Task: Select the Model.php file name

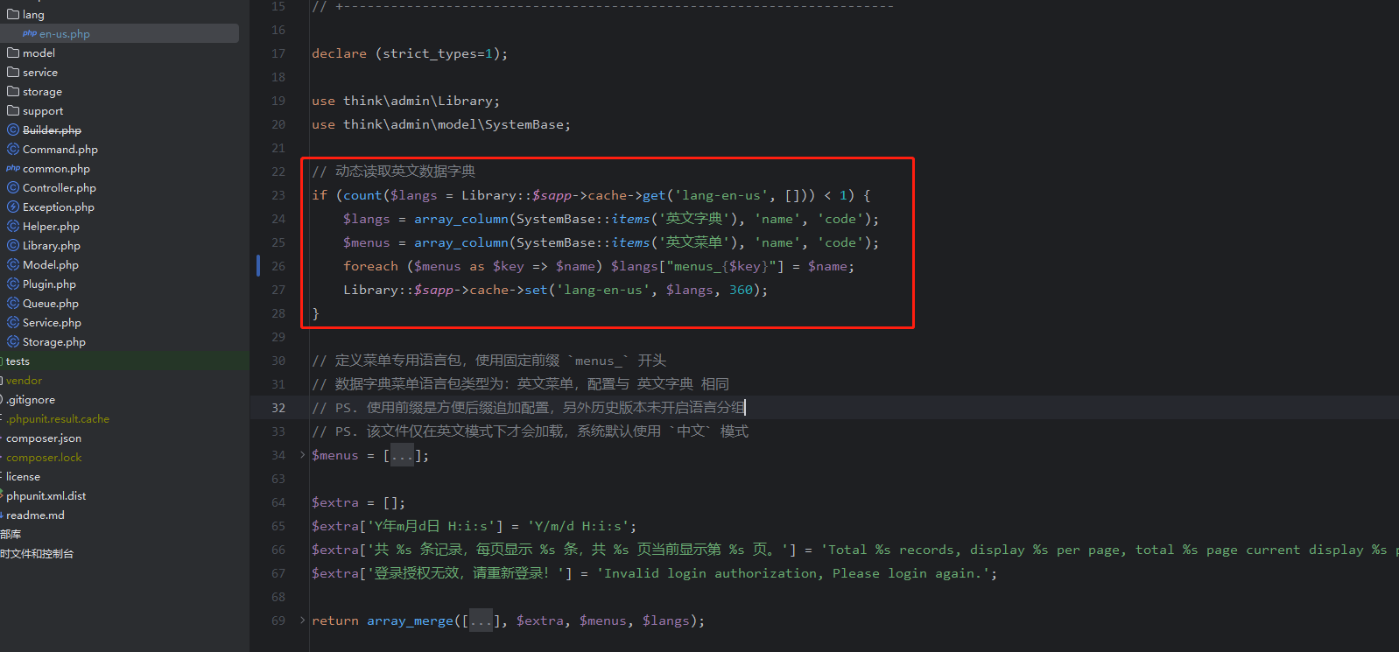Action: point(51,265)
